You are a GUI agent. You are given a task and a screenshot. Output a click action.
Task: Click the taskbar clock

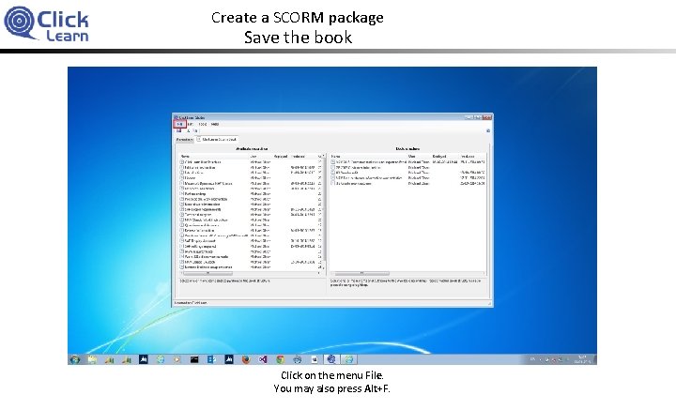pos(582,359)
